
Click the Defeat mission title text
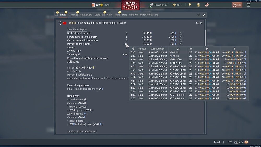97,23
